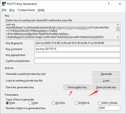Open the File menu

(4, 10)
